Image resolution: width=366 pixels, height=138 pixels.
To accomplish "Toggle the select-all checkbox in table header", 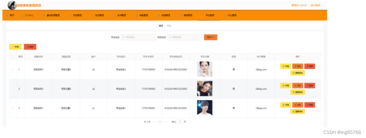I will pos(13,56).
